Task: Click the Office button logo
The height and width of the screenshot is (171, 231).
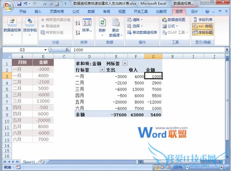Action: point(8,6)
